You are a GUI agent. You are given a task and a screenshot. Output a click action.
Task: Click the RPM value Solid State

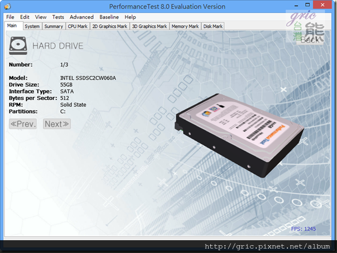73,105
